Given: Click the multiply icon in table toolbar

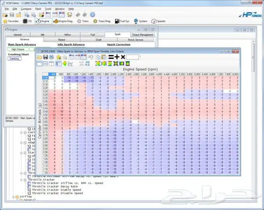Looking at the screenshot, I should click(123, 57).
